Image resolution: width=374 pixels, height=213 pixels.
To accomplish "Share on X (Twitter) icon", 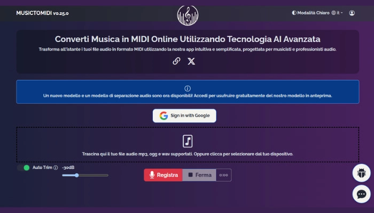I will click(x=191, y=61).
